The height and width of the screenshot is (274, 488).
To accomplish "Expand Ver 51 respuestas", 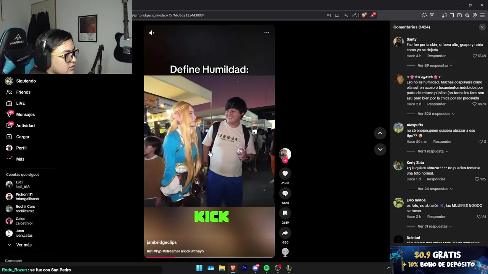I will click(435, 226).
